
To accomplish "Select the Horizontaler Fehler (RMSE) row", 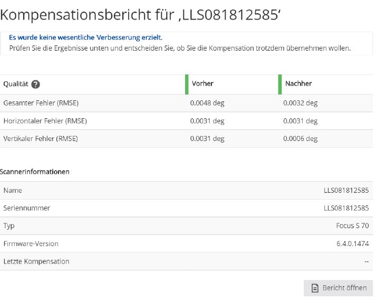I will pos(45,121).
